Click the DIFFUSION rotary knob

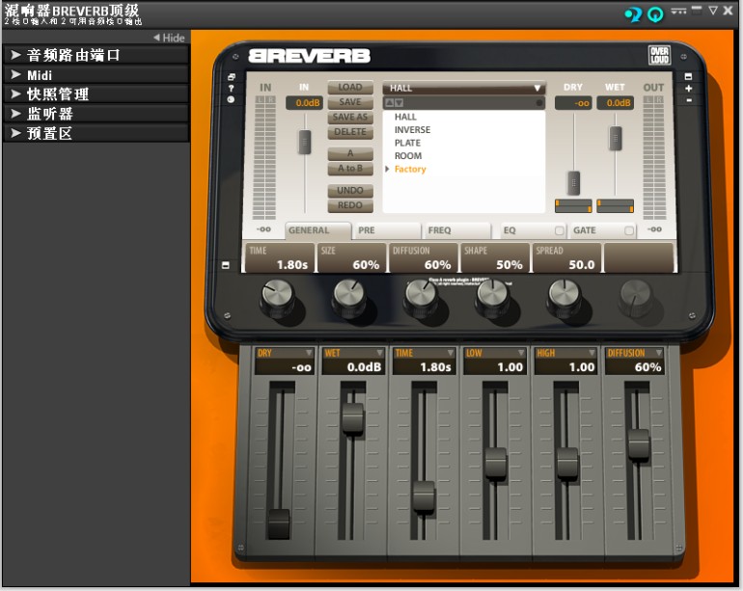point(421,296)
